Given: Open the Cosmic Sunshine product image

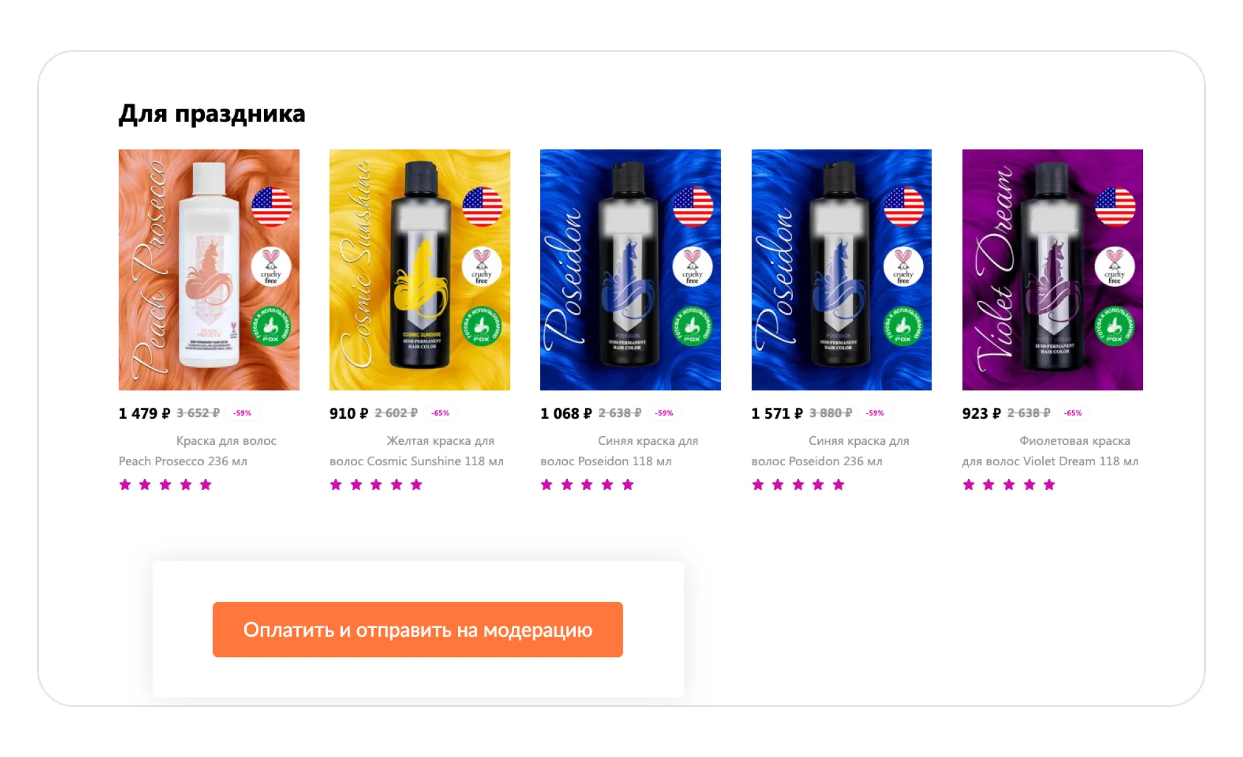Looking at the screenshot, I should pos(419,270).
